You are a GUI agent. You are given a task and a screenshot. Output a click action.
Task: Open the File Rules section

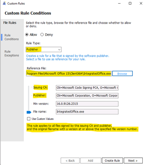click(x=10, y=23)
